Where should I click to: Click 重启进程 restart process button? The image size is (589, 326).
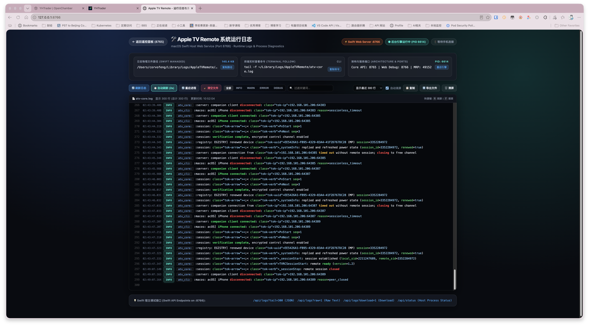click(189, 88)
